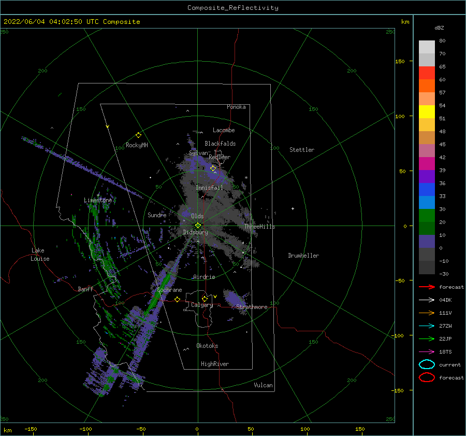Viewport: 466px width, 436px height.
Task: Click the Ponoka city label
Action: [236, 107]
